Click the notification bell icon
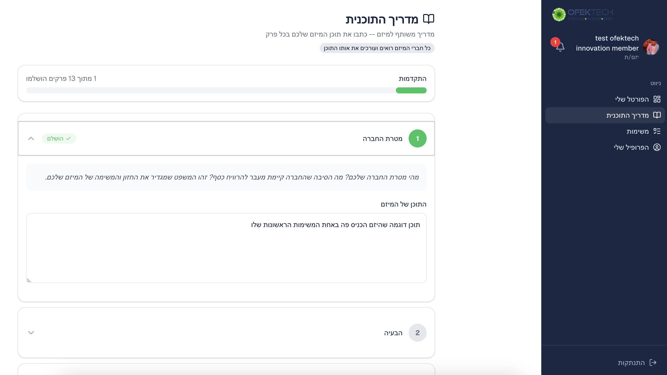 pyautogui.click(x=560, y=47)
